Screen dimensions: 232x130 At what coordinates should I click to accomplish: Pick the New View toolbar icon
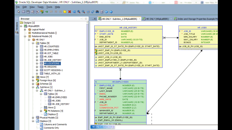[28, 12]
